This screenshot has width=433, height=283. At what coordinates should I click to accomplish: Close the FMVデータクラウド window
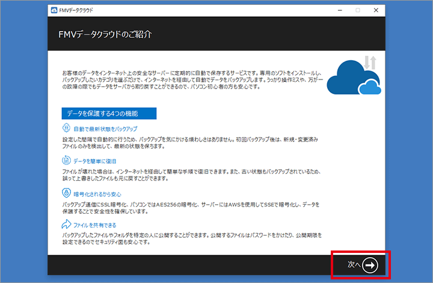[375, 10]
